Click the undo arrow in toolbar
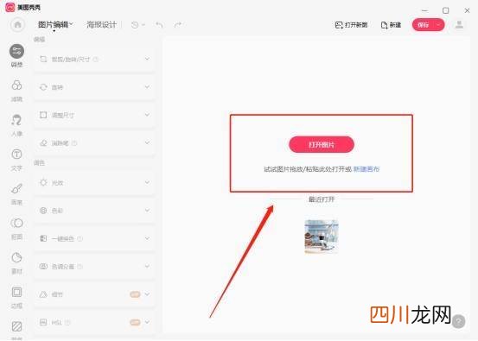 point(159,25)
